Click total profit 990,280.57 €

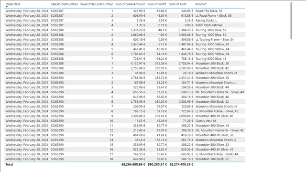(157, 164)
